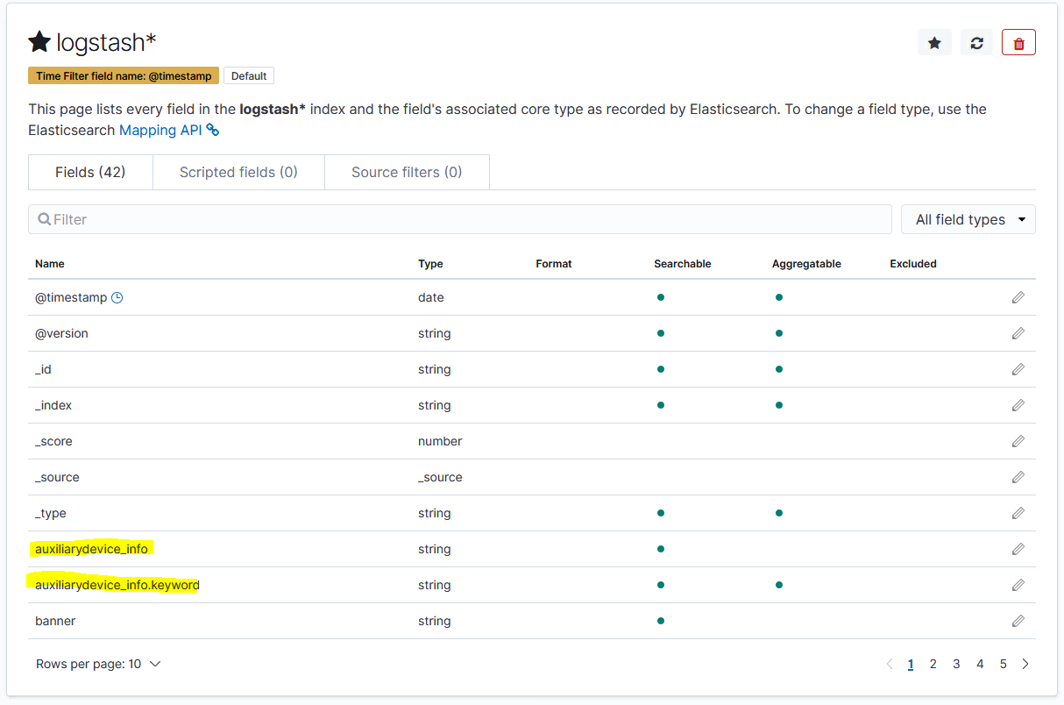
Task: Edit the banner field pencil icon
Action: coord(1018,621)
